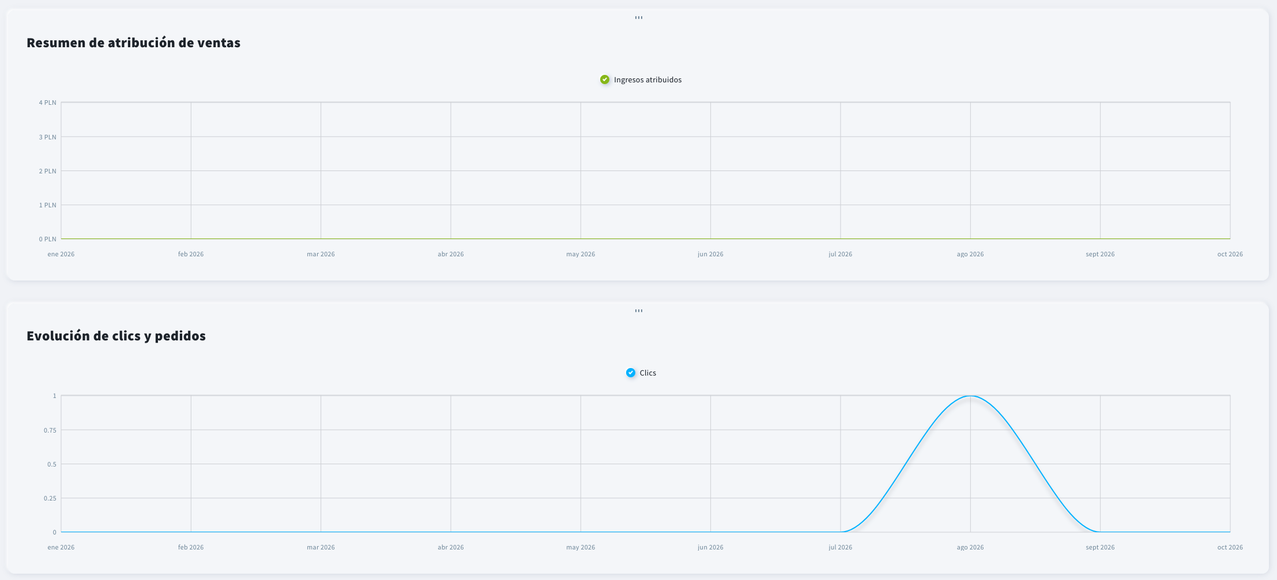The image size is (1277, 580).
Task: Click '2 PLN' axis label
Action: tap(48, 171)
